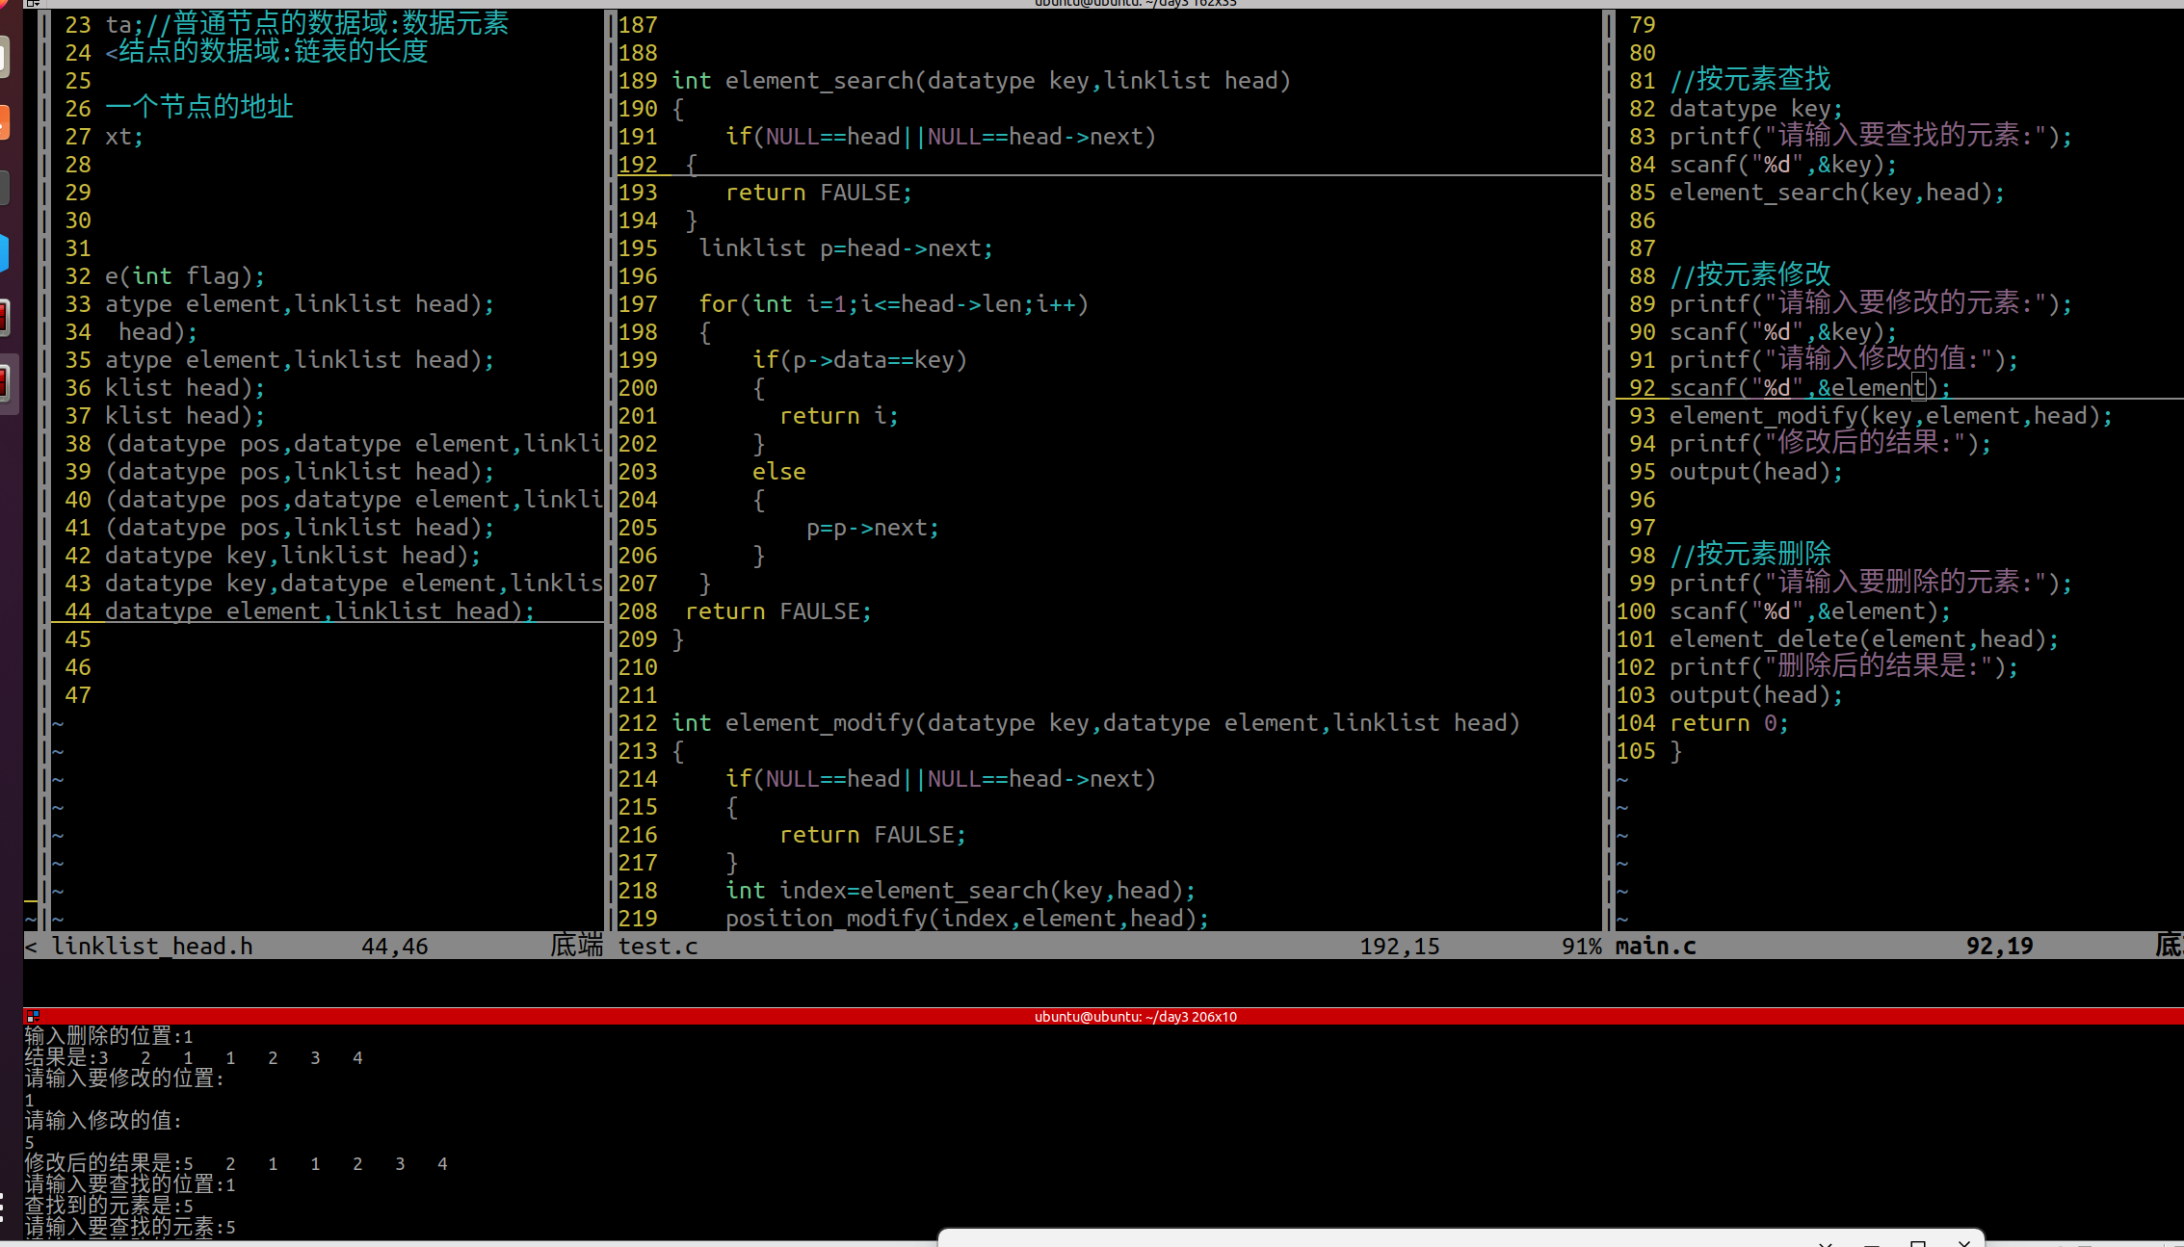Click 'return 0;' on line 104 of main.c
The image size is (2184, 1247).
(1728, 723)
